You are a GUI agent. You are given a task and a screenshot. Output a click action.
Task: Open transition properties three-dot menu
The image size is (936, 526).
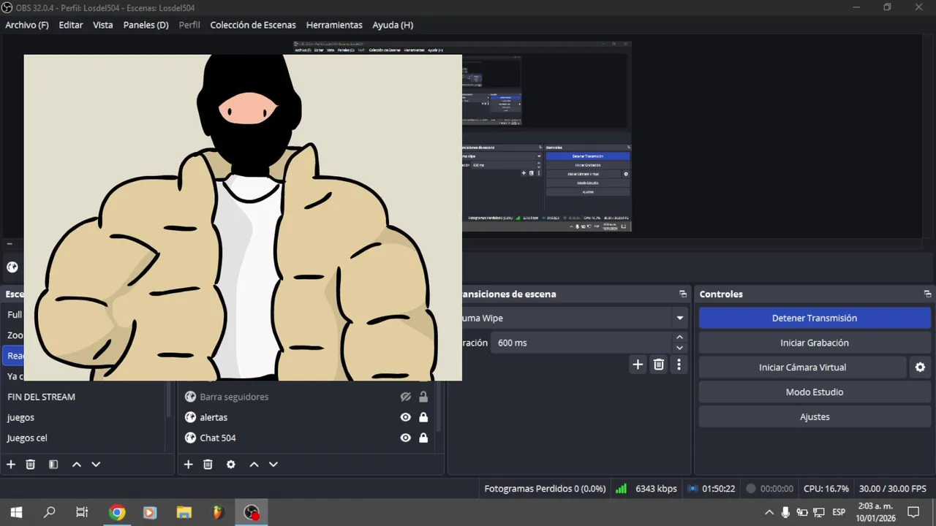coord(679,365)
